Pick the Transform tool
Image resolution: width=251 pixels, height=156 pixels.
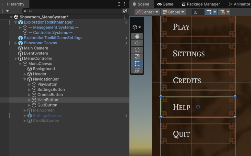coord(137,70)
